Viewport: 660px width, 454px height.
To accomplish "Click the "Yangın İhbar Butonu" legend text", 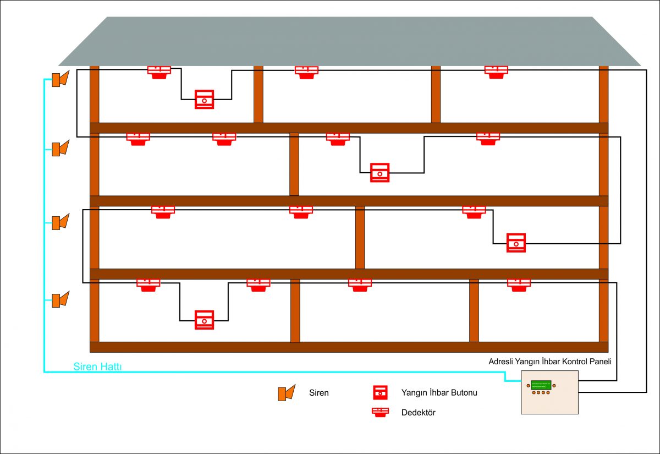I will click(439, 393).
